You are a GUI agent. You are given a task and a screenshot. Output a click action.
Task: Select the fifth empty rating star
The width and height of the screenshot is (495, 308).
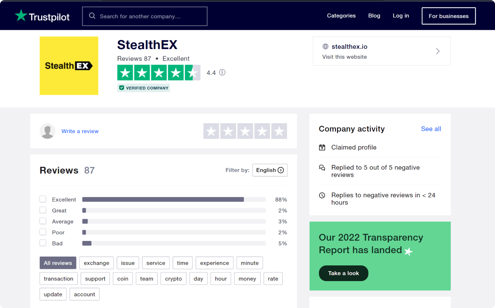tap(279, 131)
